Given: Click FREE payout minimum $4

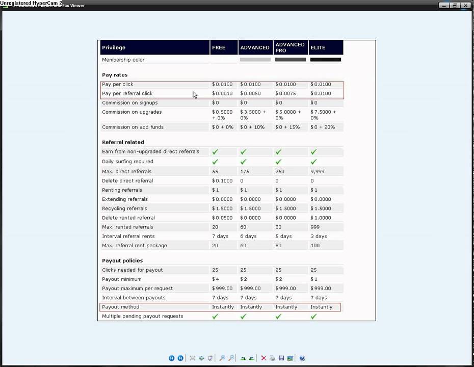Looking at the screenshot, I should 216,279.
